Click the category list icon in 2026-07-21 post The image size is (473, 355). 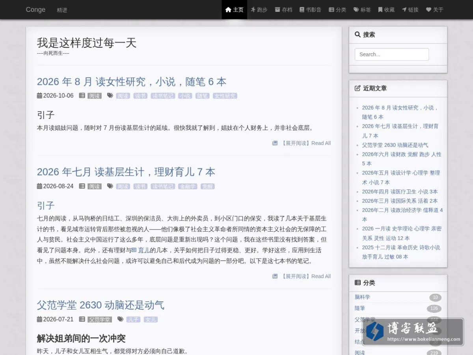82,319
